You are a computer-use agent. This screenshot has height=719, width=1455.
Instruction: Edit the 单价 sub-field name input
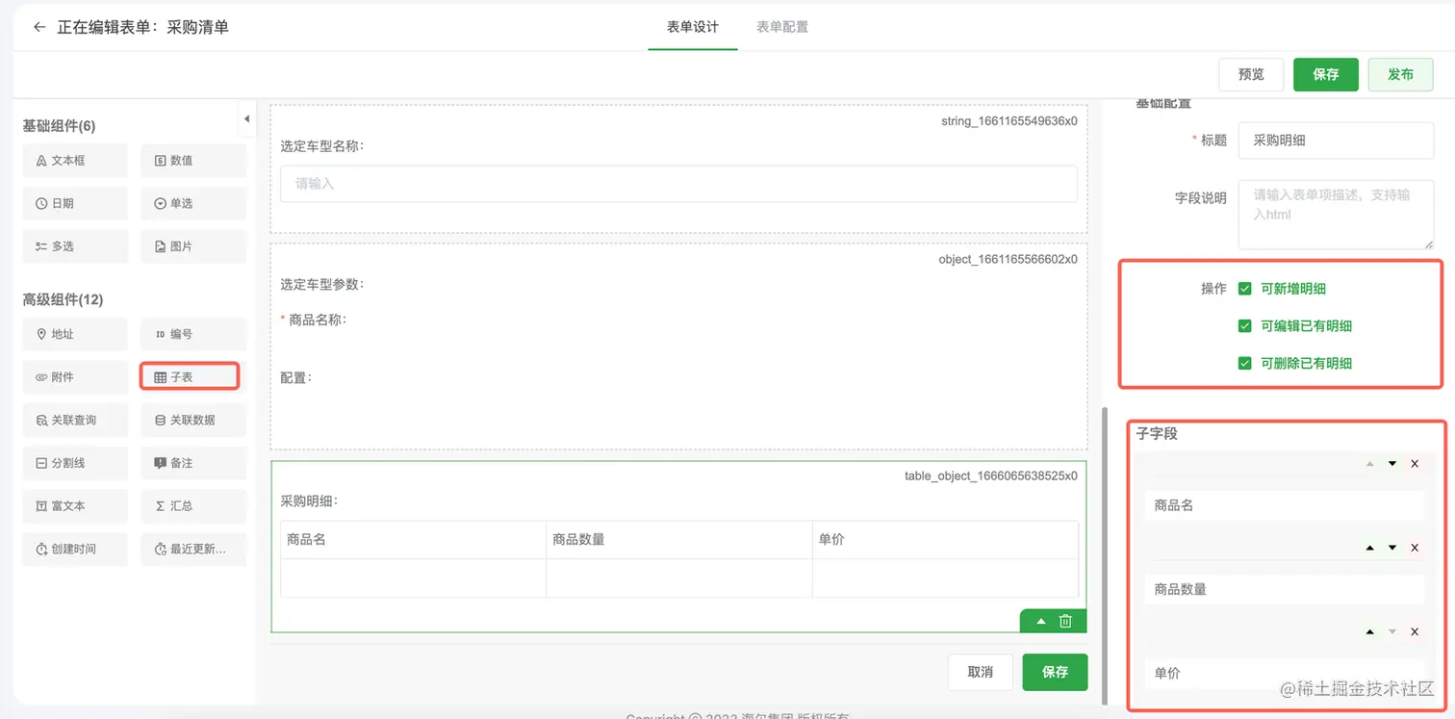pyautogui.click(x=1285, y=674)
